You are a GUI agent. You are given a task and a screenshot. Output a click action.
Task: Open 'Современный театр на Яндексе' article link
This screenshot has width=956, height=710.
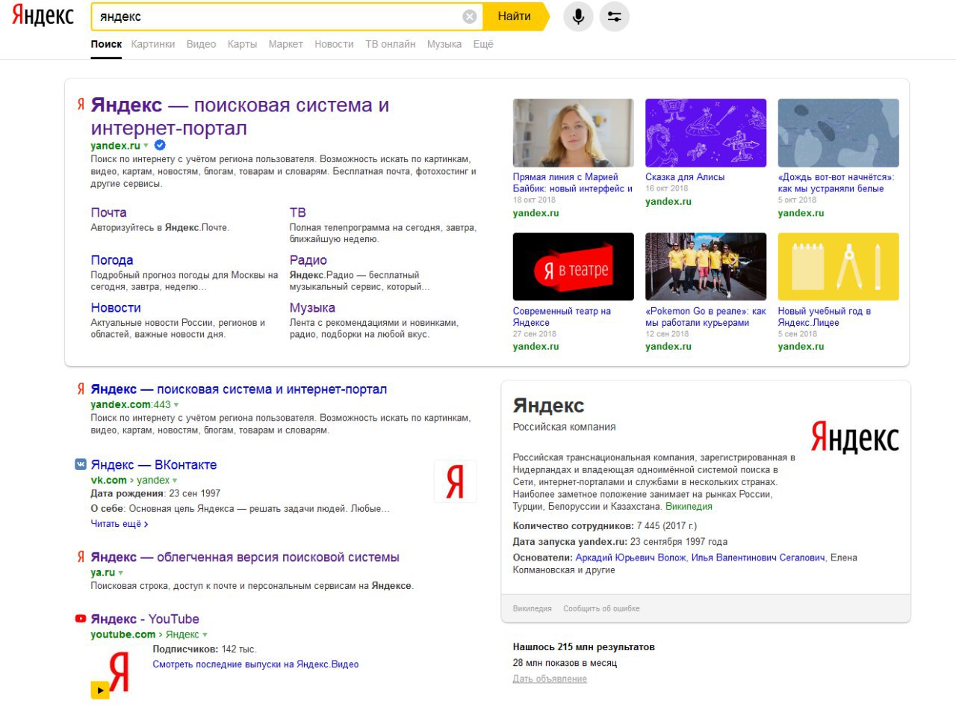point(562,317)
